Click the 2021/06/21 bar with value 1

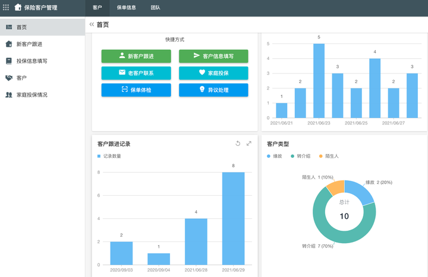pos(281,110)
